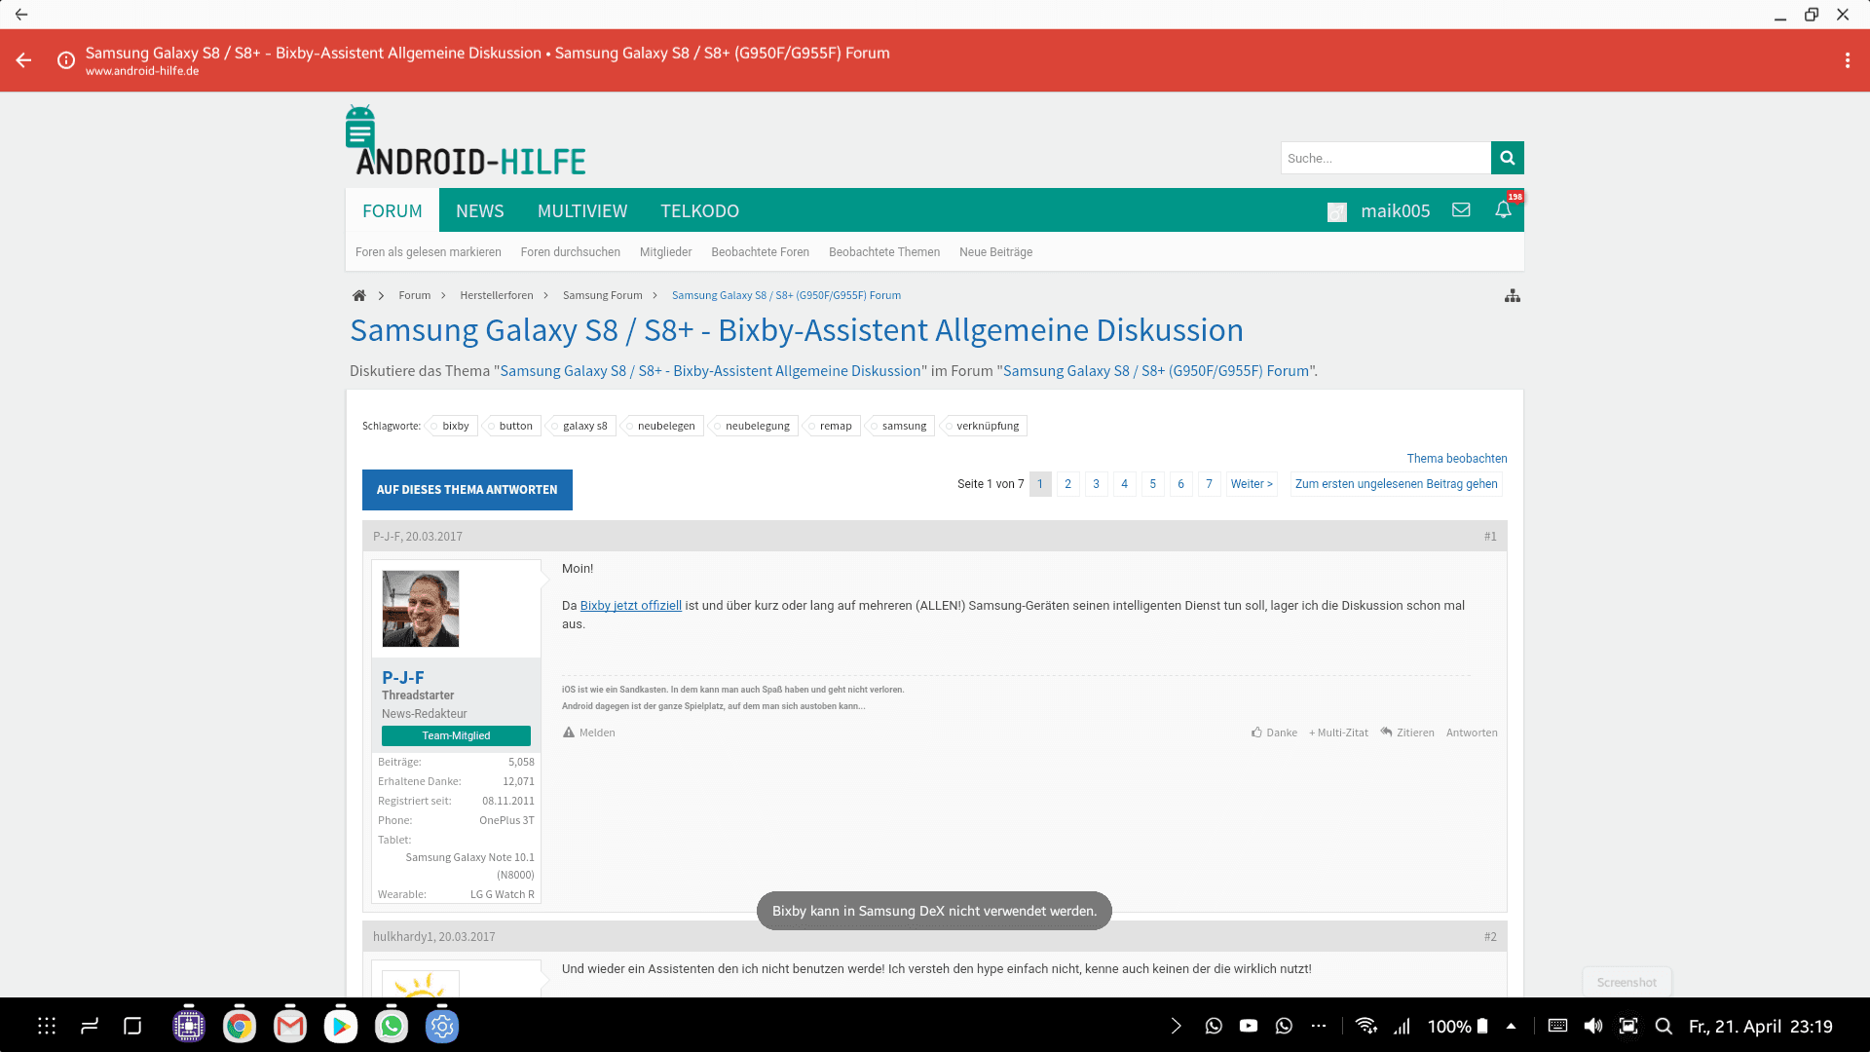Open Samsung Forum breadcrumb
The width and height of the screenshot is (1870, 1052).
603,295
